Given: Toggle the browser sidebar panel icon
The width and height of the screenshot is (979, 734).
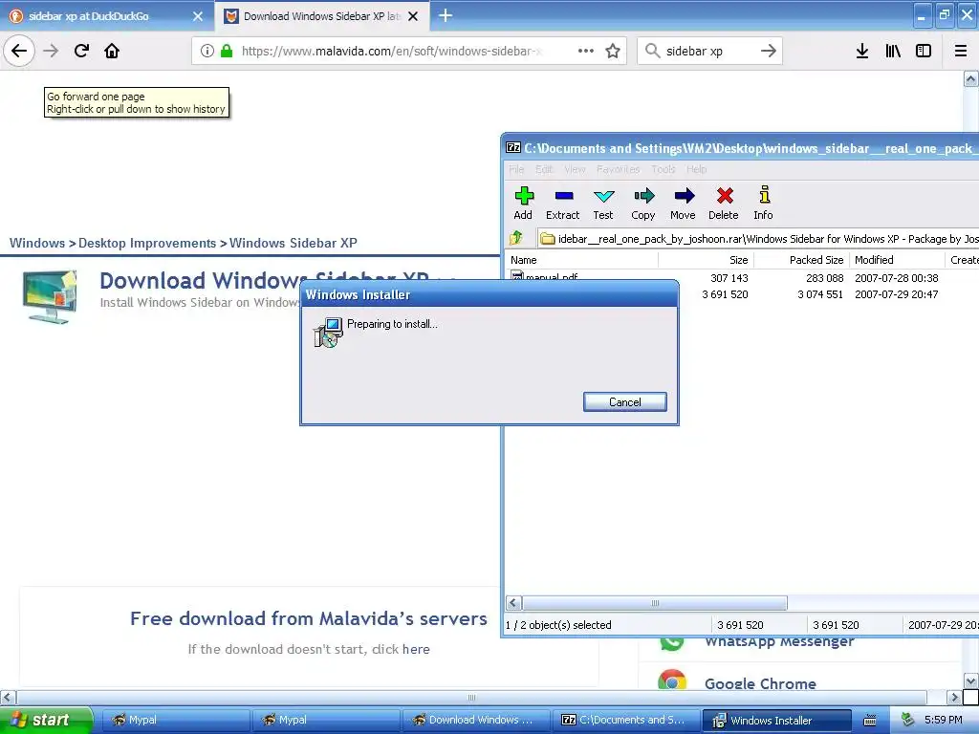Looking at the screenshot, I should [924, 51].
